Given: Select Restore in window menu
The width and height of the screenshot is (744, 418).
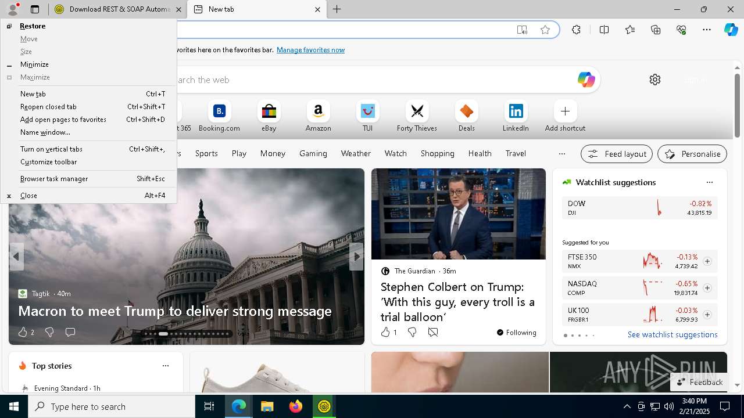Looking at the screenshot, I should pos(89,26).
